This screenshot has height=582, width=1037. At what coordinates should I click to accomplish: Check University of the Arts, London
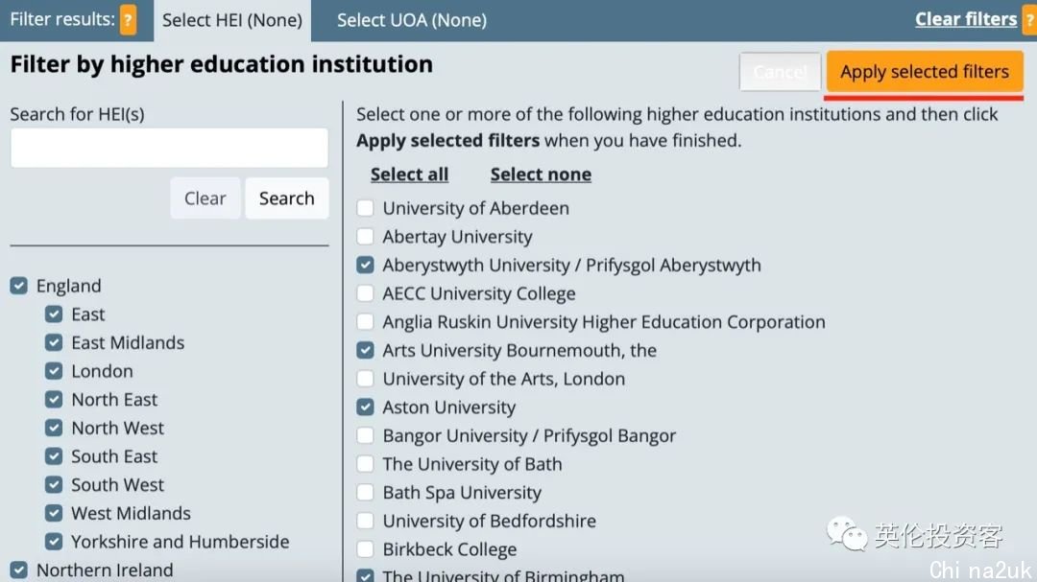[365, 379]
